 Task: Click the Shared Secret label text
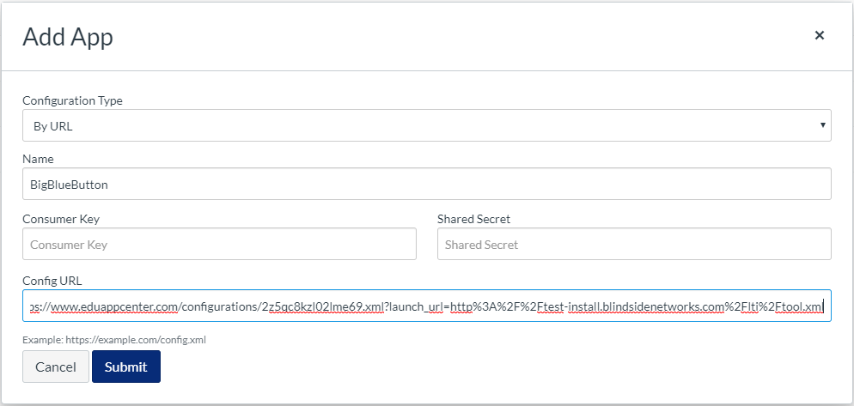click(473, 219)
